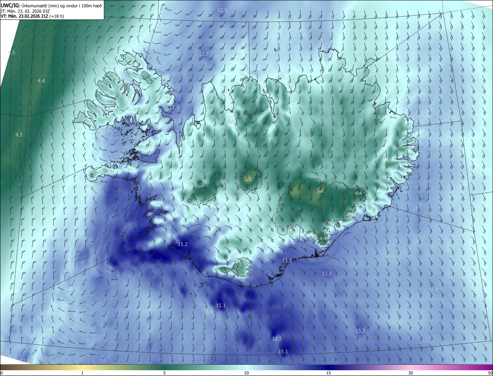Click the 5.8 value label
This screenshot has width=493, height=376.
pyautogui.click(x=377, y=117)
